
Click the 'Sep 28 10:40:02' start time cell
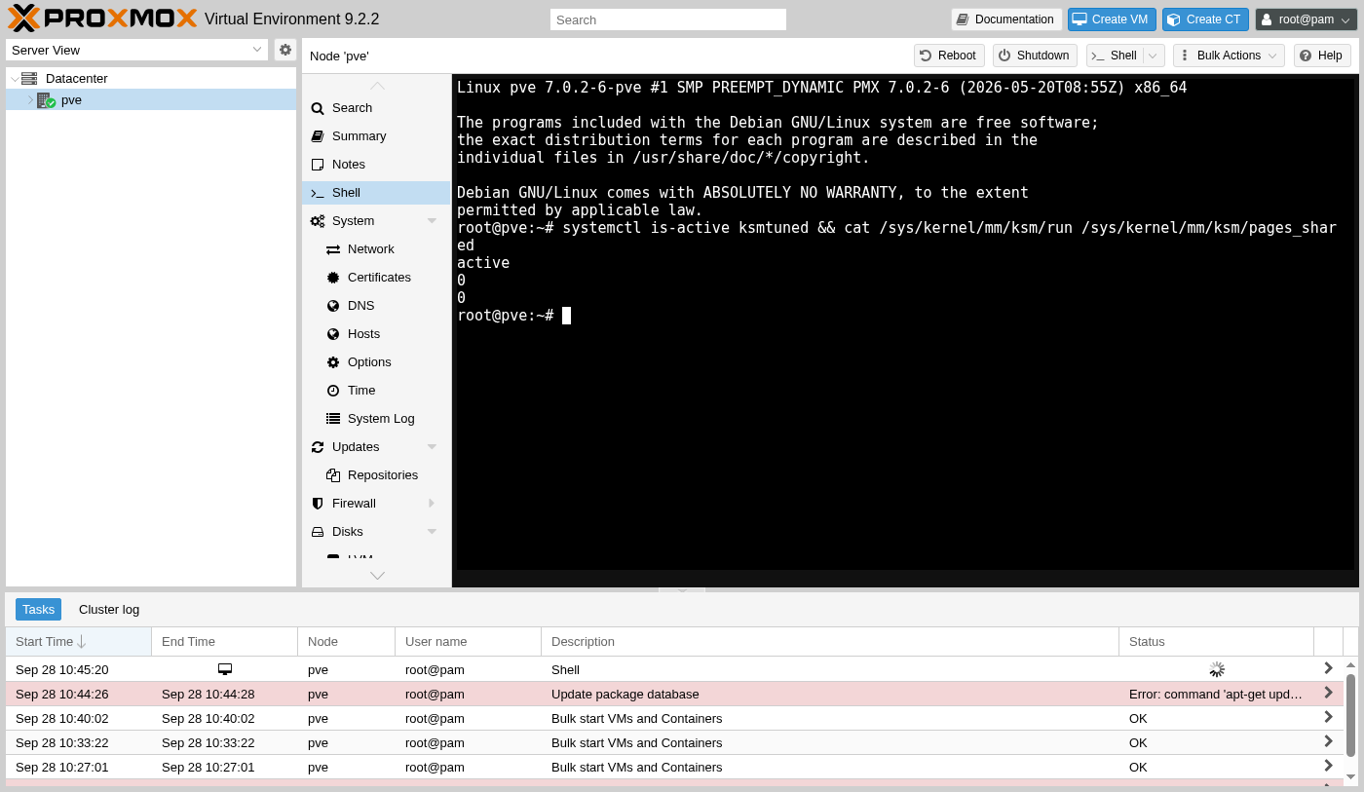79,718
